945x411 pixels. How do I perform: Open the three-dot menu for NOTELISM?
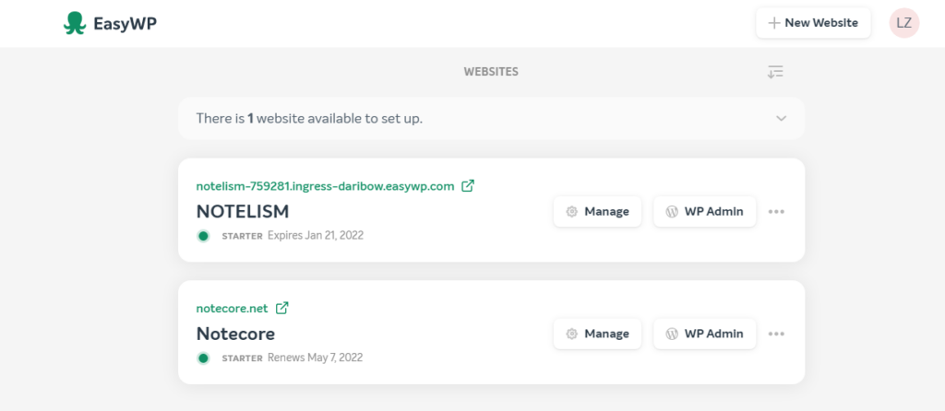(x=776, y=212)
